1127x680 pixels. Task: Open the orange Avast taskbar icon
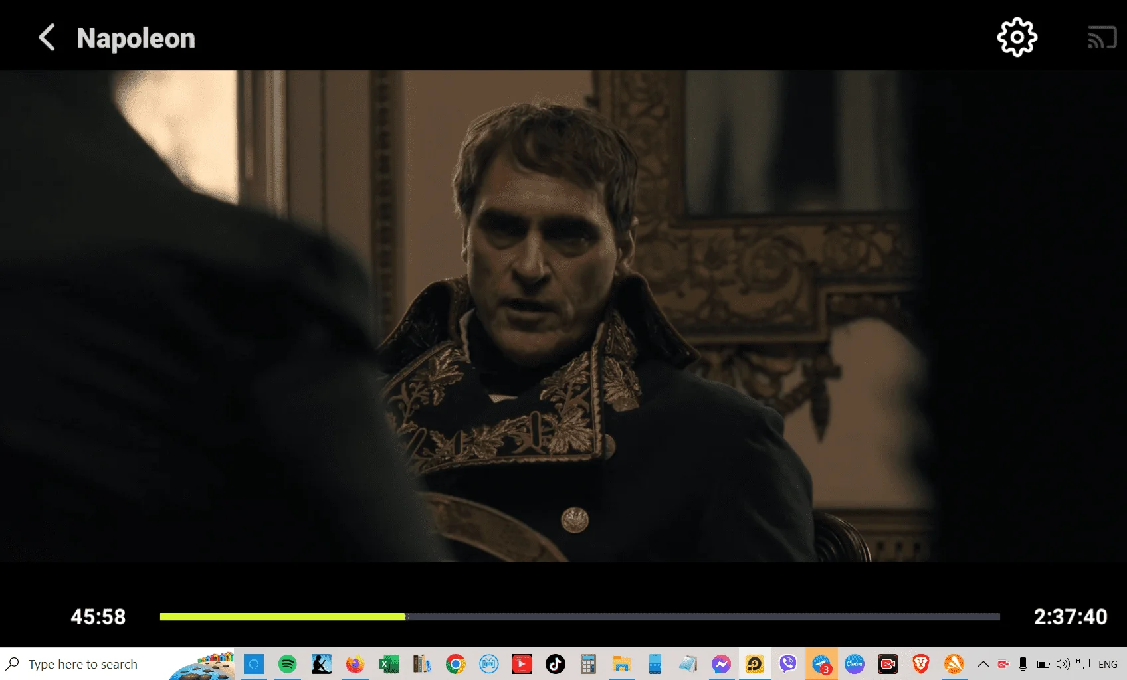(954, 664)
